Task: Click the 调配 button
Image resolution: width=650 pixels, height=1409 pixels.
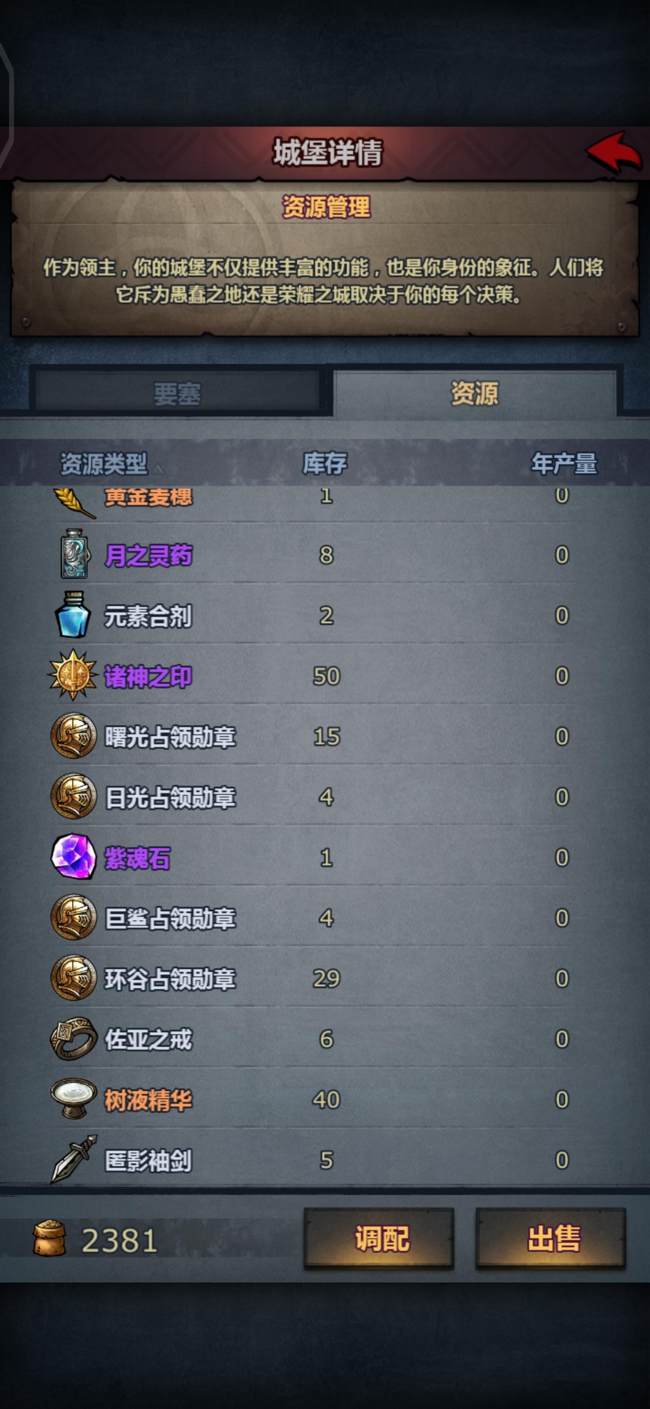Action: click(x=379, y=1239)
